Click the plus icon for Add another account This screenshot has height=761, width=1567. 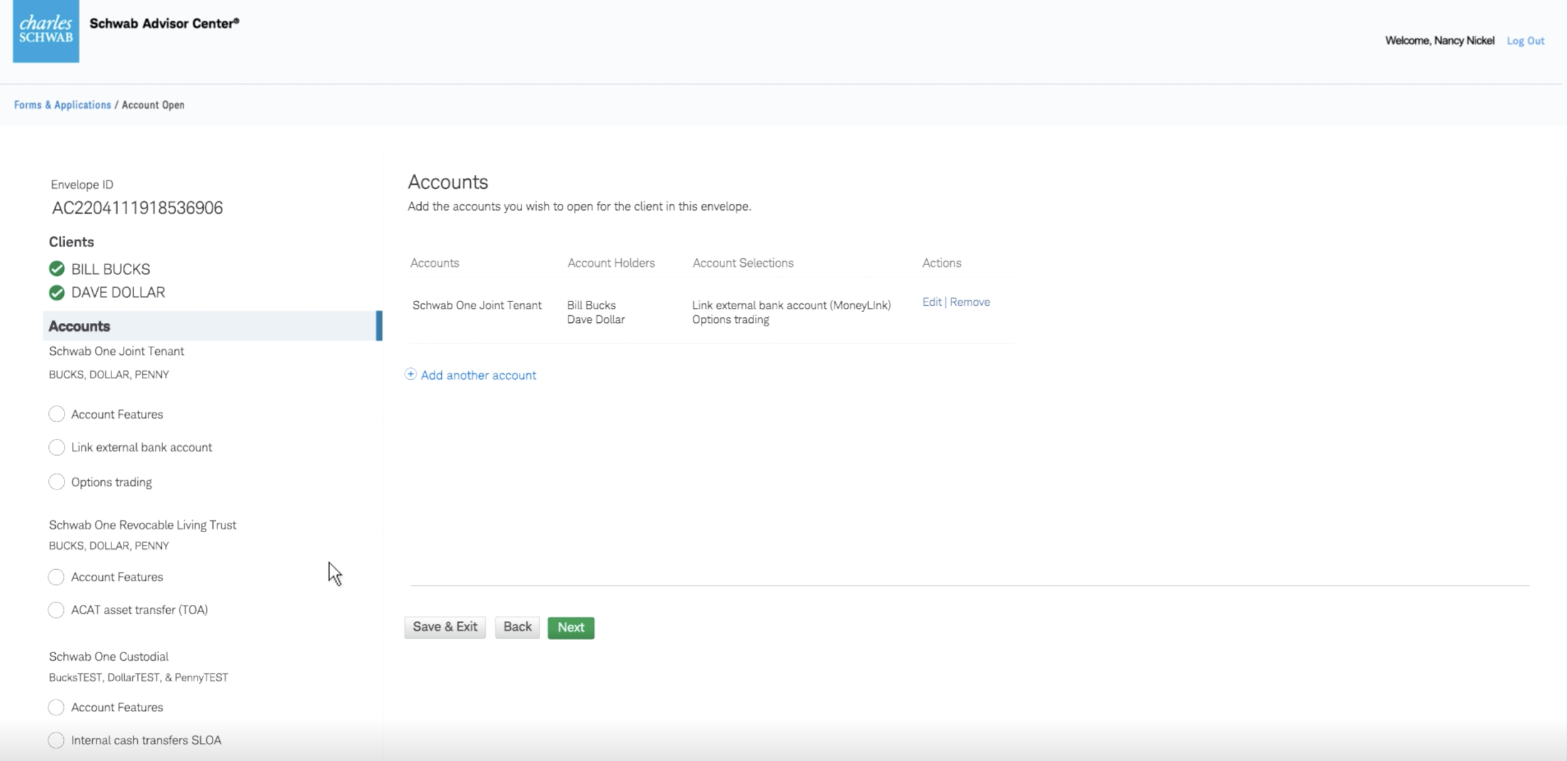[x=411, y=374]
